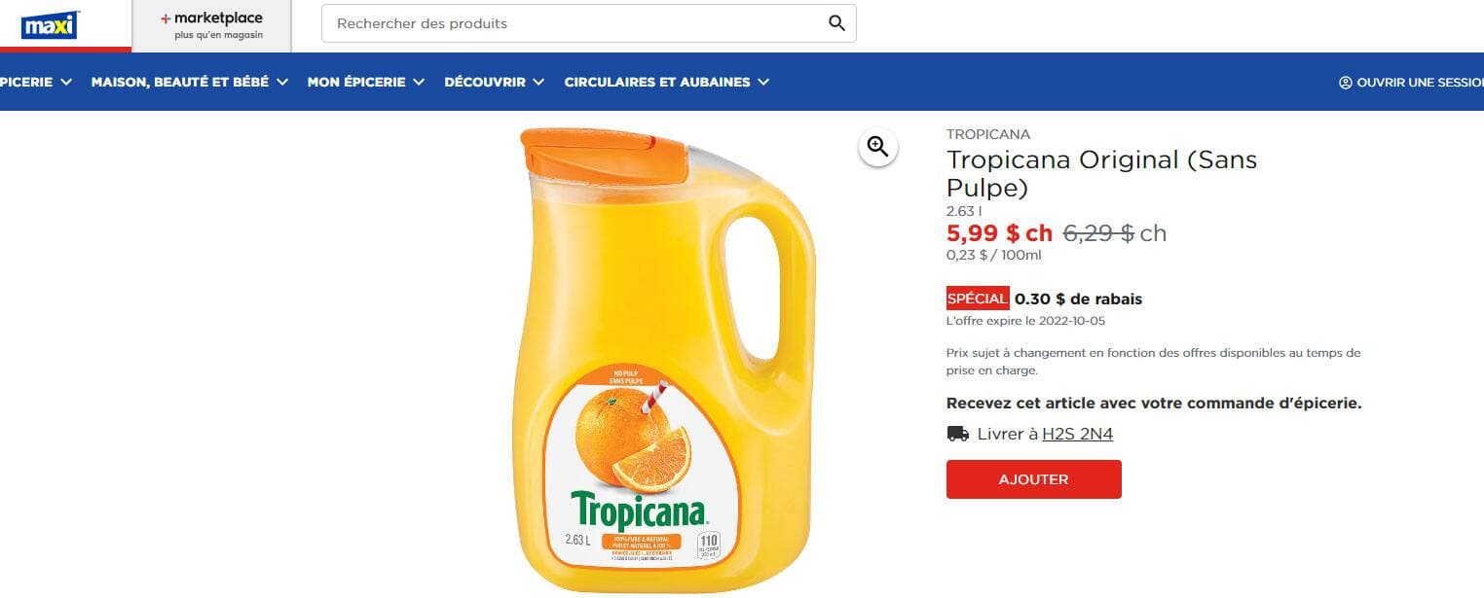Zoom the product image with magnifier icon
Screen dimensions: 1484x598
pyautogui.click(x=878, y=147)
